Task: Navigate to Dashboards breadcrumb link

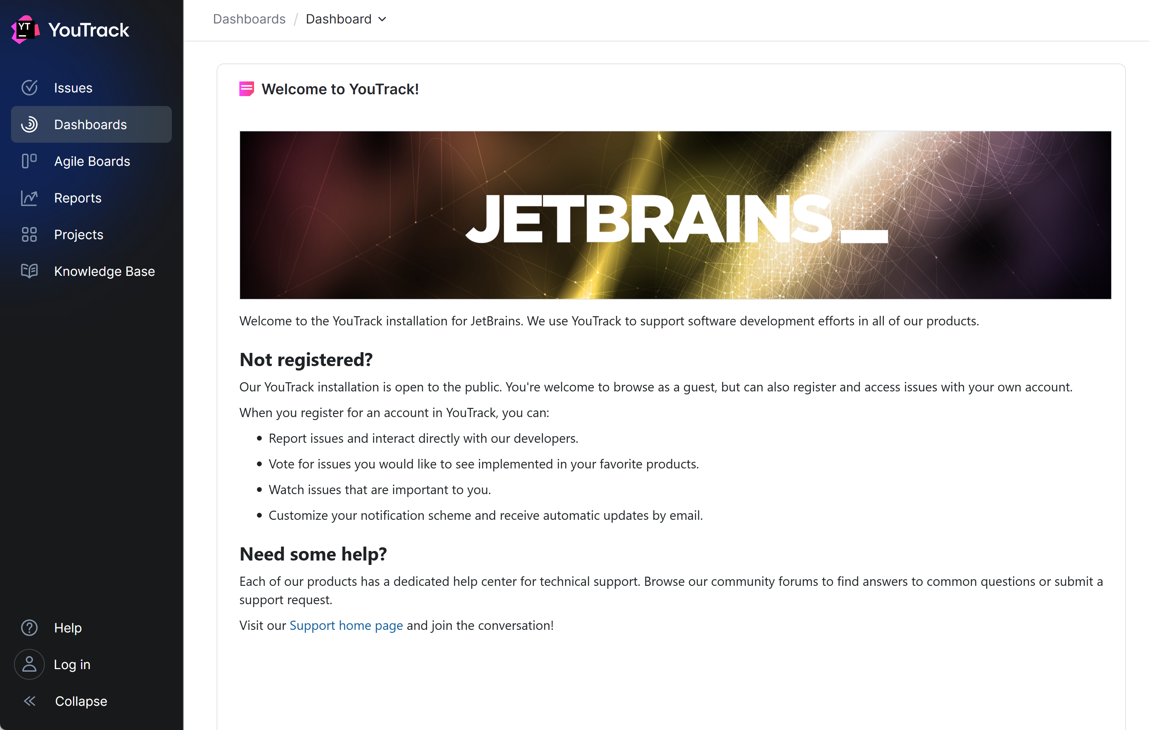Action: tap(249, 19)
